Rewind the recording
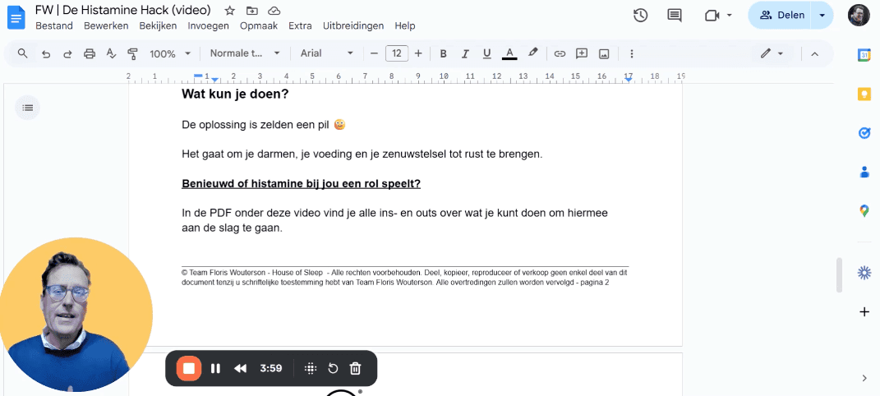880x396 pixels. click(240, 369)
